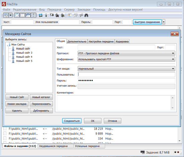
Task: Switch to the Общие tab
Action: point(61,41)
